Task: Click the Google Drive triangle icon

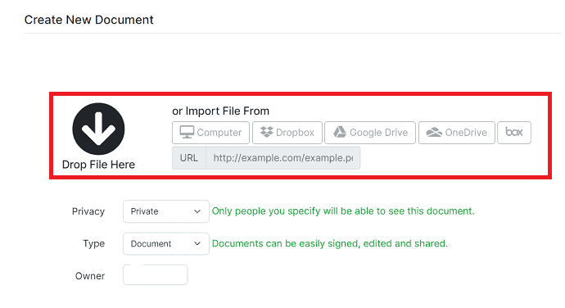Action: (x=340, y=133)
